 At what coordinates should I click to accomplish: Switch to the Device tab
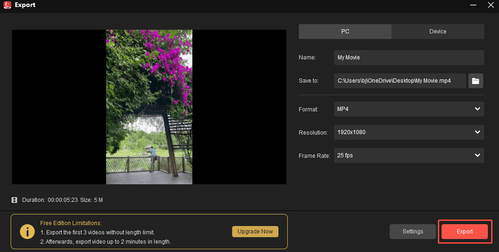point(438,32)
